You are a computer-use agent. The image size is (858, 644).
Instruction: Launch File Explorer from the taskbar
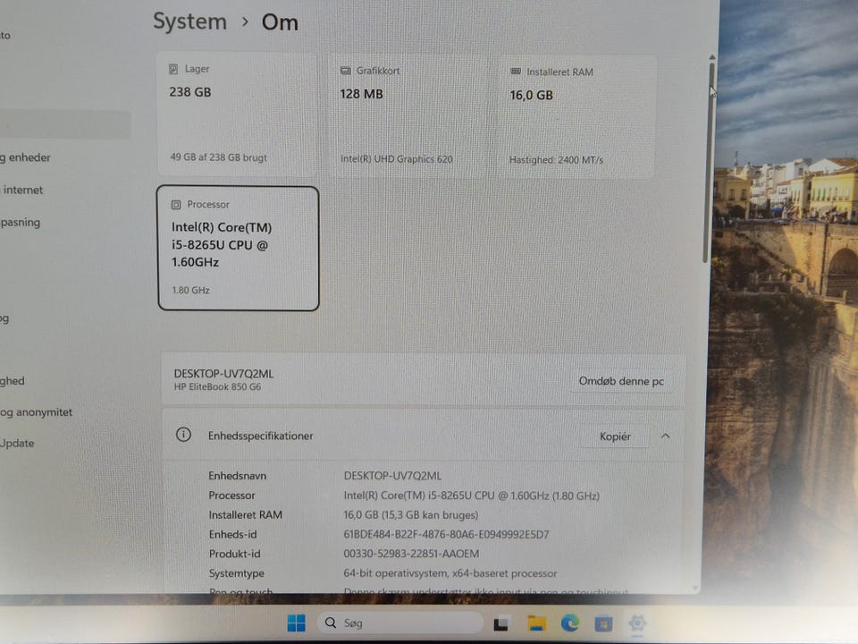[536, 623]
